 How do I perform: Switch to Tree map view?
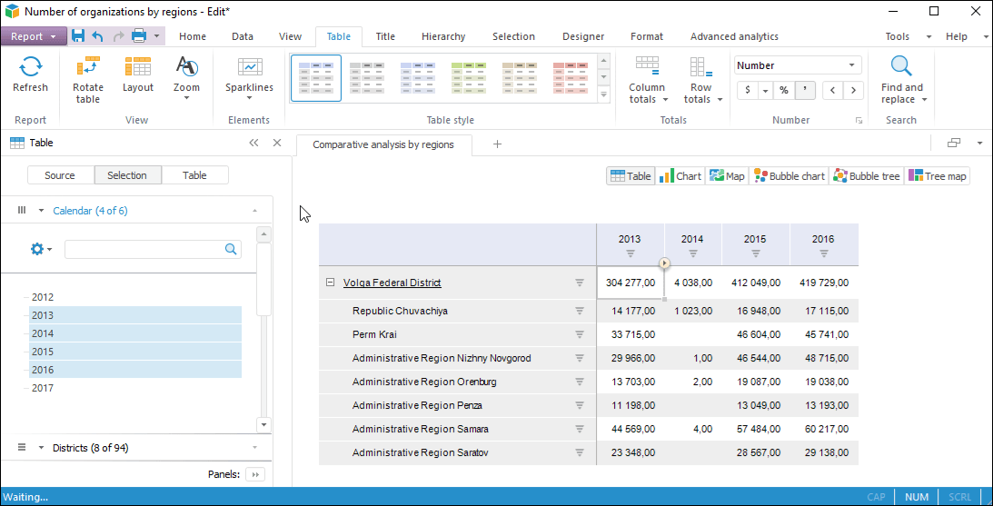938,176
